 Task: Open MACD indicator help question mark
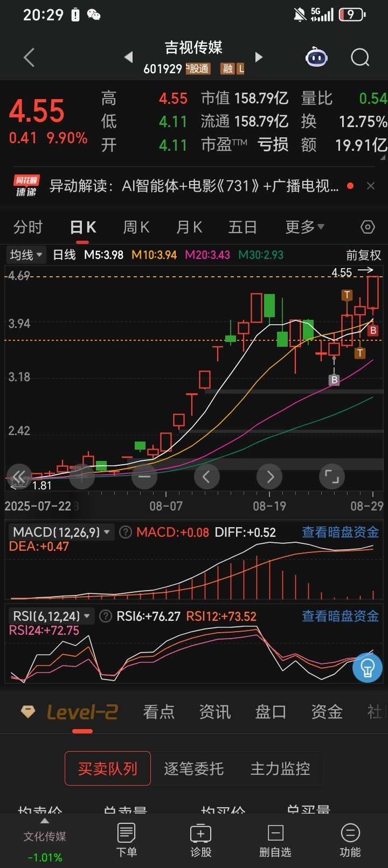[125, 533]
